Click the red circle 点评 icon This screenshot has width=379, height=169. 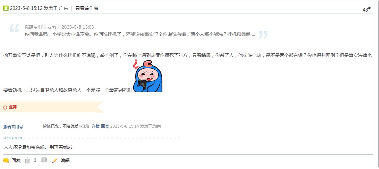tap(5, 108)
